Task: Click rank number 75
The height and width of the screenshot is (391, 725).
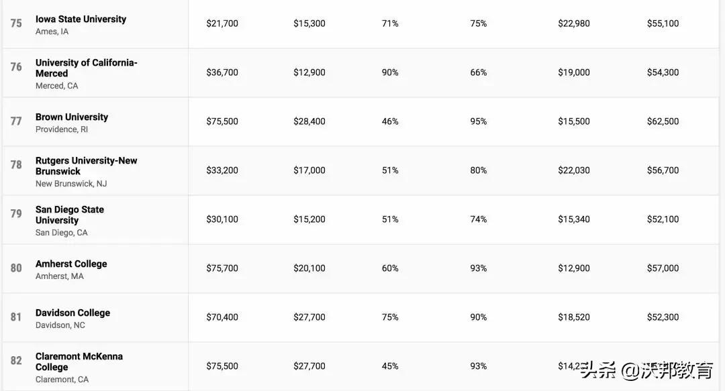Action: pyautogui.click(x=16, y=23)
